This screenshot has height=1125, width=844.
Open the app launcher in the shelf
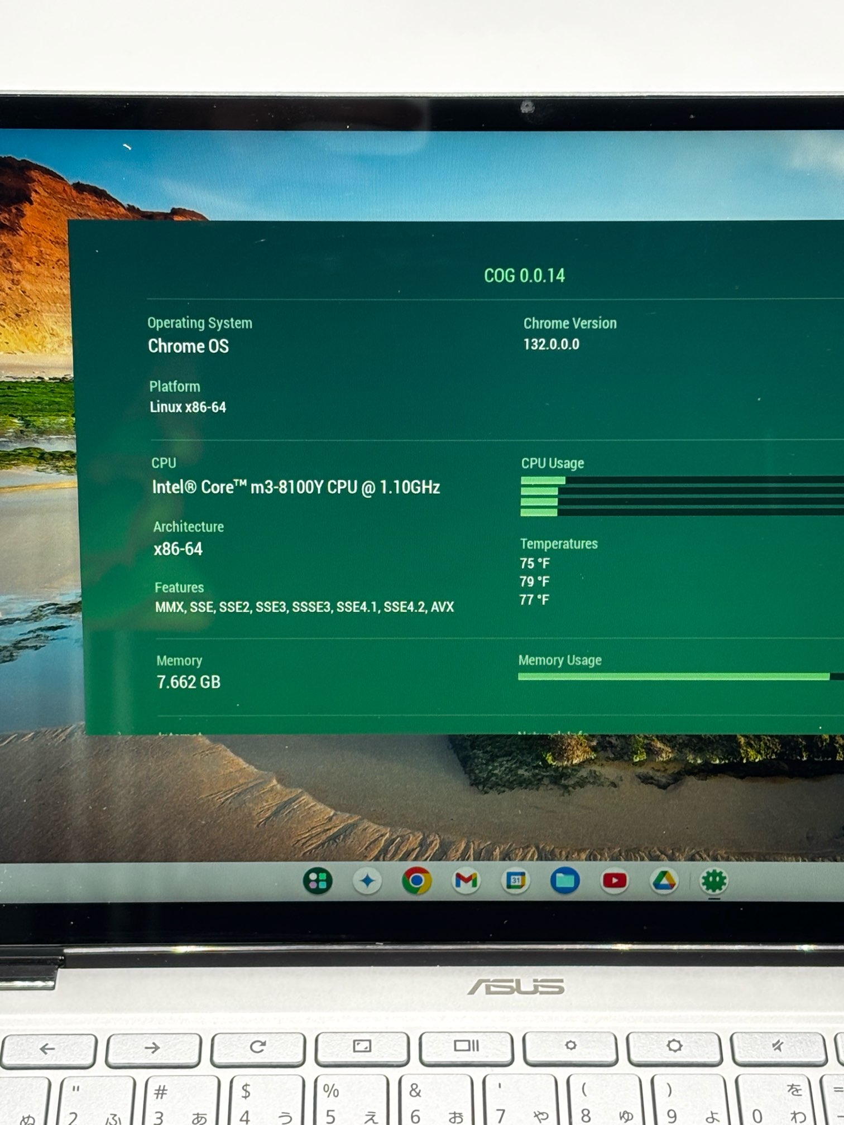coord(318,881)
